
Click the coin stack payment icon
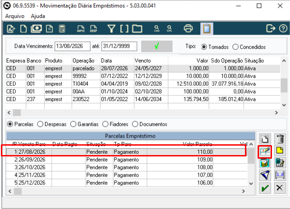pos(265,163)
